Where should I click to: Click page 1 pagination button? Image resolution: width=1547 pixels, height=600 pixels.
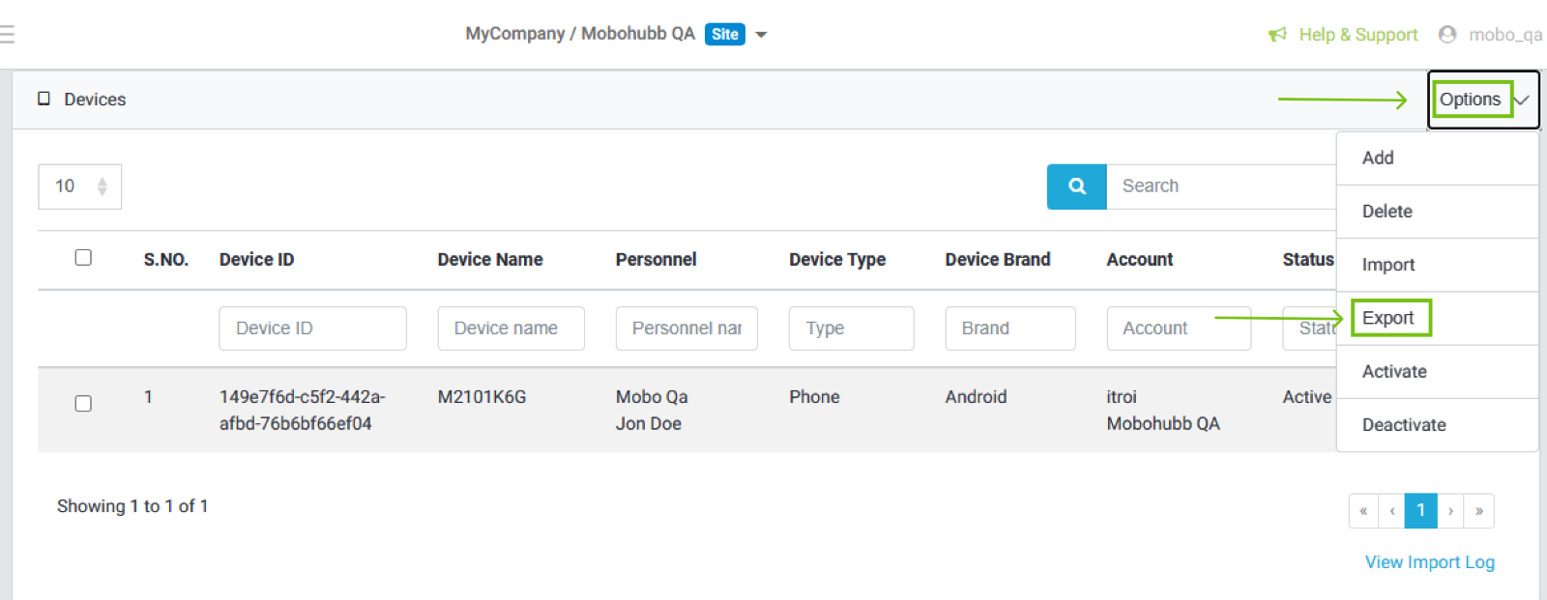point(1420,511)
